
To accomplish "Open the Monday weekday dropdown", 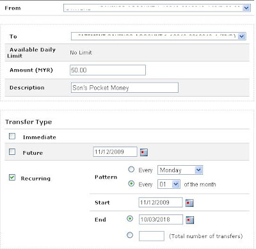I will [x=180, y=170].
